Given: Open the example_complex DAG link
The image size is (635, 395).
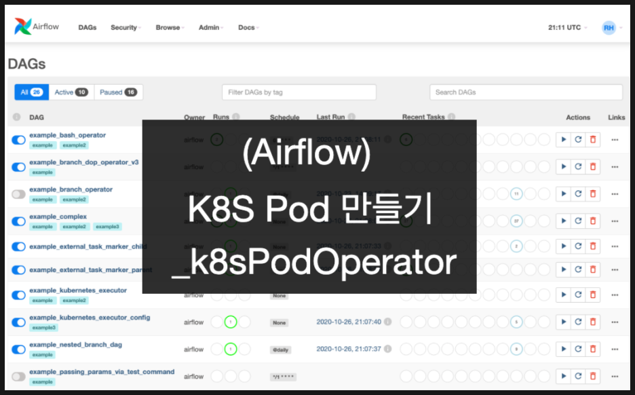Looking at the screenshot, I should point(58,217).
